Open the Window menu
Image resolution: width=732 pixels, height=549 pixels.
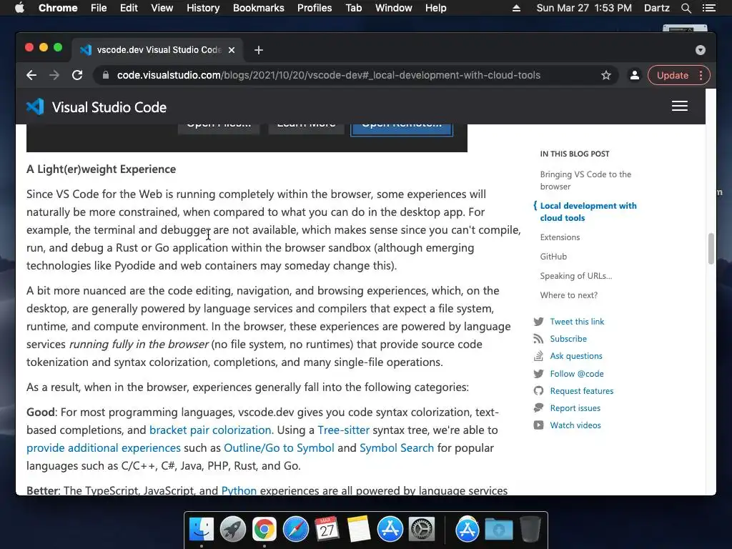394,8
